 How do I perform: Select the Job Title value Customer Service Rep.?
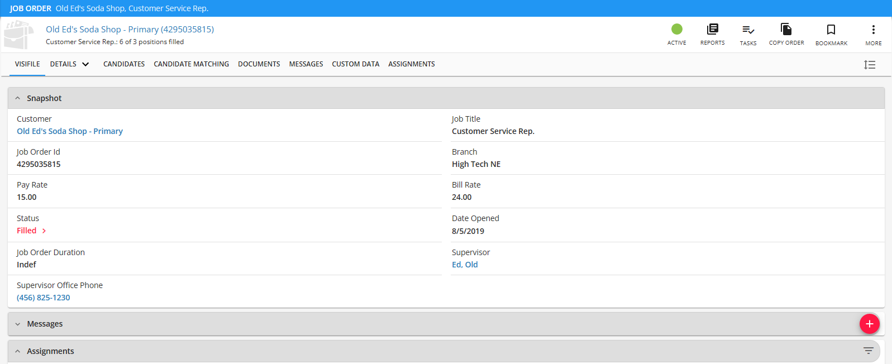click(493, 131)
